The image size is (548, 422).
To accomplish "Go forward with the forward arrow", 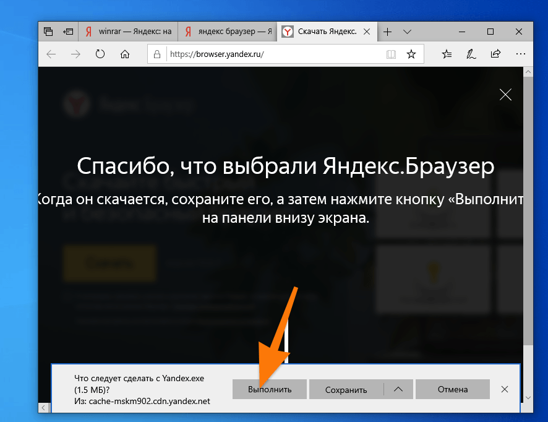I will click(75, 54).
